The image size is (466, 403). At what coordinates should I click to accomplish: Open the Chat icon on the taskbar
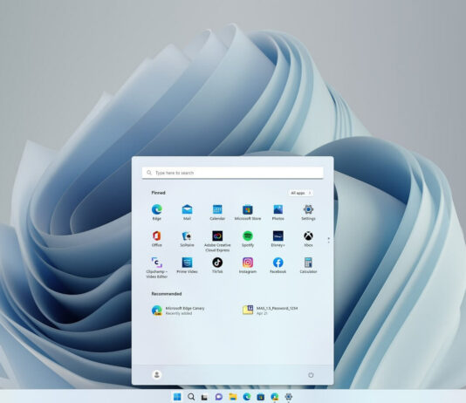[x=219, y=397]
